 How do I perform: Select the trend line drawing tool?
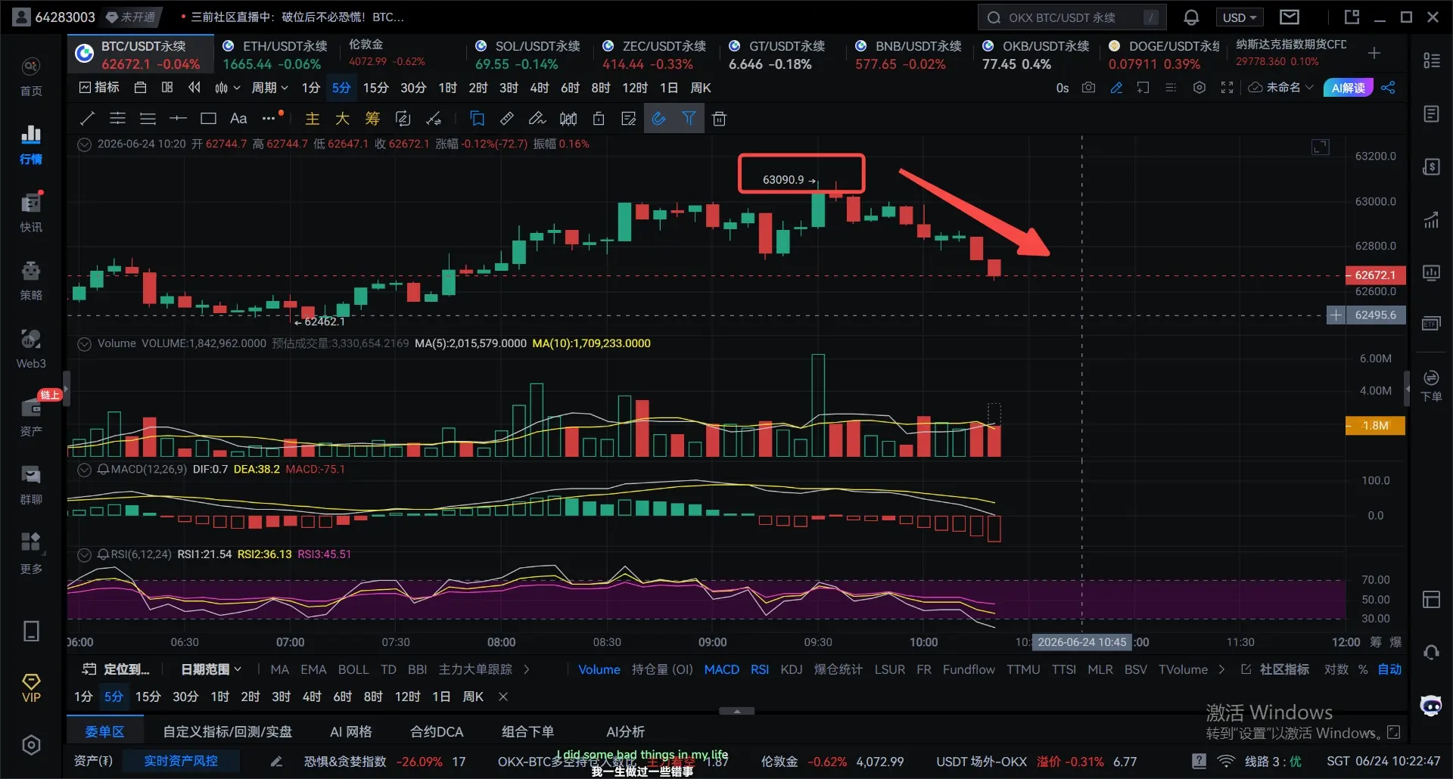(87, 118)
